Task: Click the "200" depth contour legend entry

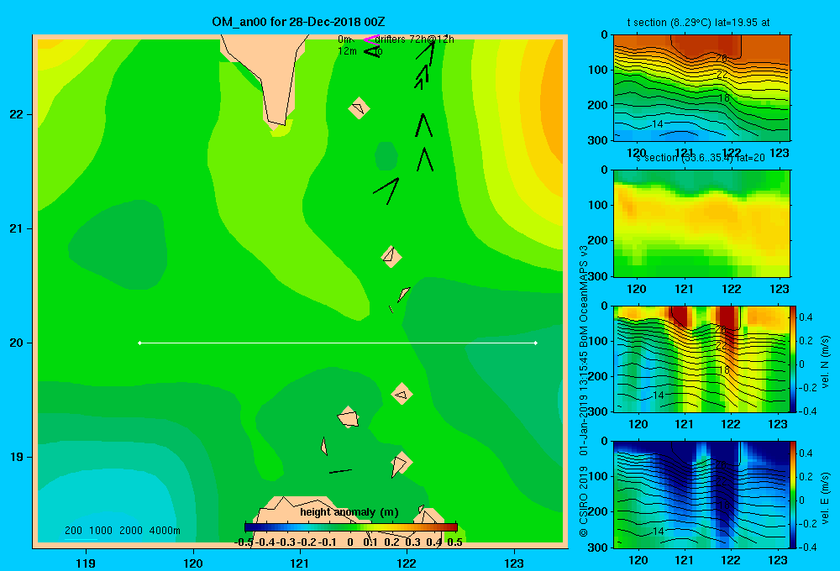Action: (x=73, y=531)
